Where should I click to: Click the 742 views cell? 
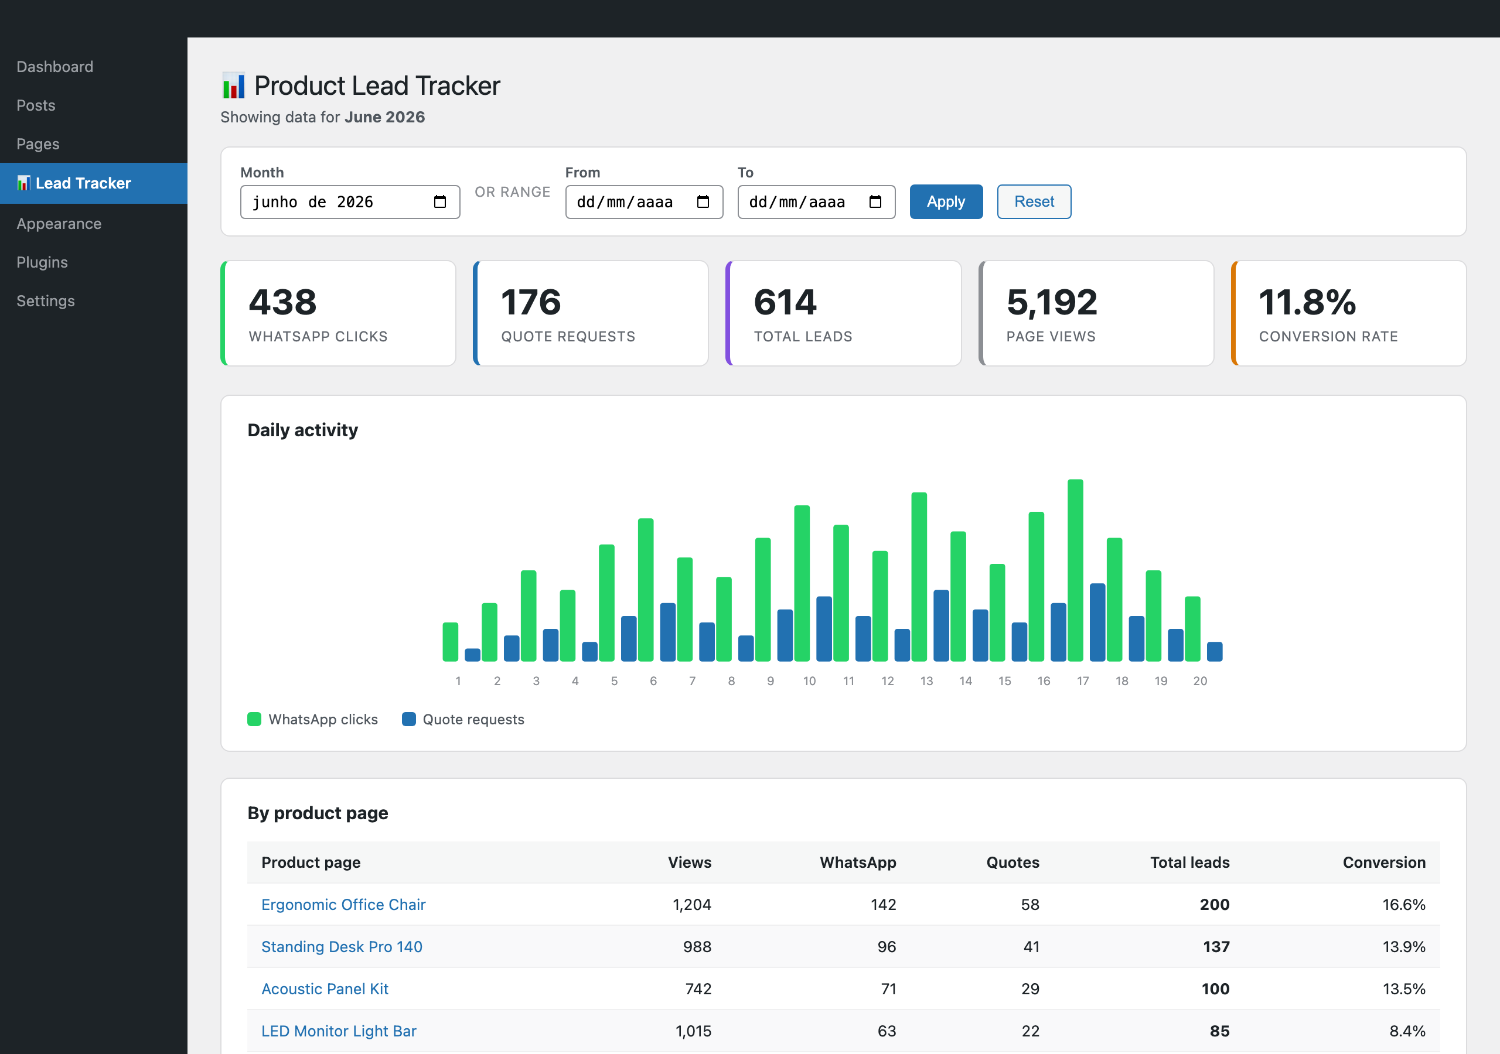click(698, 988)
